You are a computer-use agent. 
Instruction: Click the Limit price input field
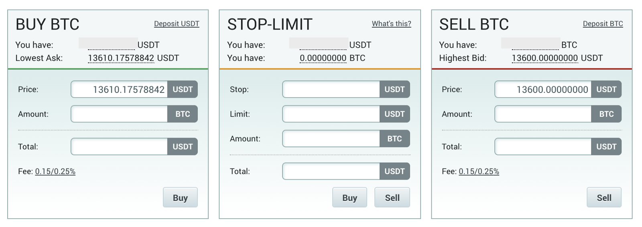(331, 114)
